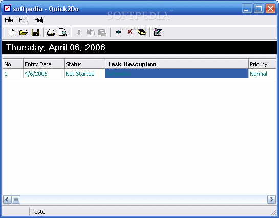
Task: Click the Paste text in the status bar
Action: click(38, 212)
